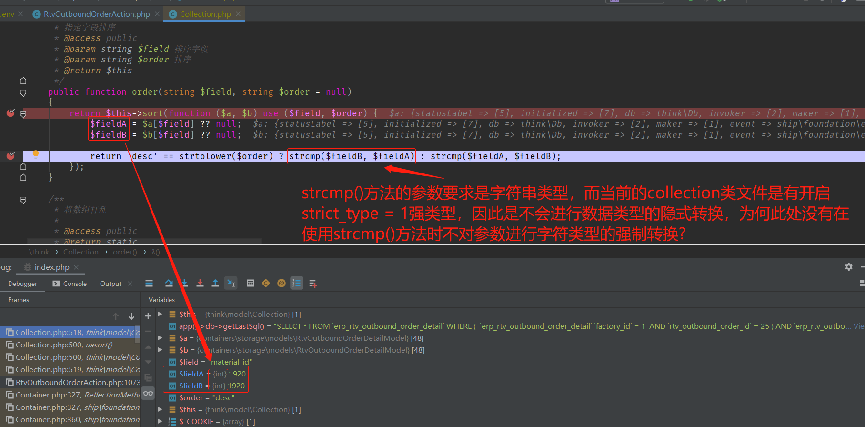Click the order() breadcrumb
The height and width of the screenshot is (427, 865).
125,252
